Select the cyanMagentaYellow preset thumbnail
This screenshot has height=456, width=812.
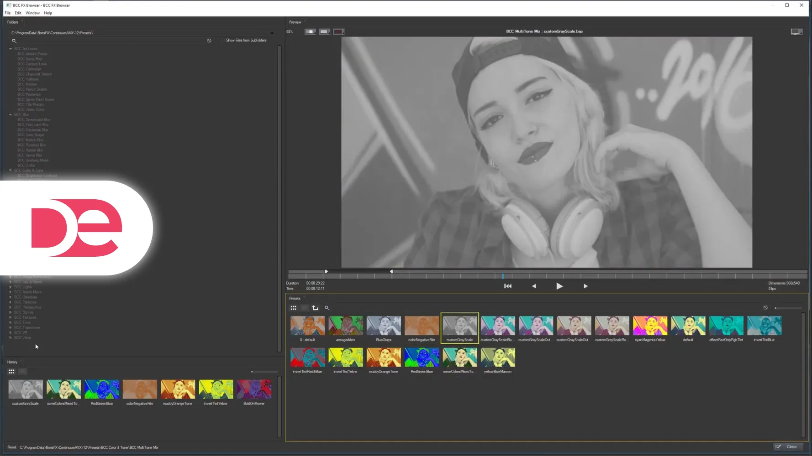(x=650, y=326)
